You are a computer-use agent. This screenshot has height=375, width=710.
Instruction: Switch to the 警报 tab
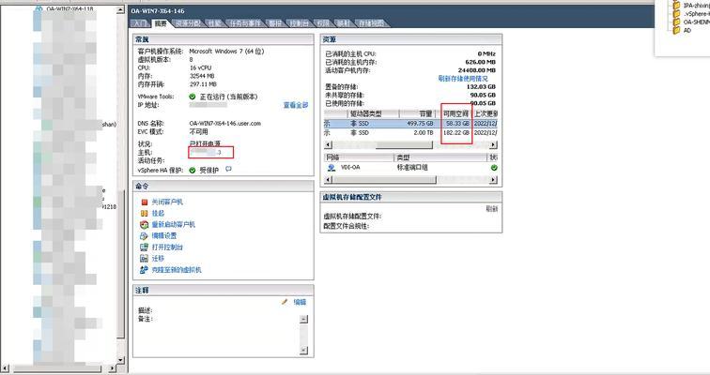[x=275, y=23]
